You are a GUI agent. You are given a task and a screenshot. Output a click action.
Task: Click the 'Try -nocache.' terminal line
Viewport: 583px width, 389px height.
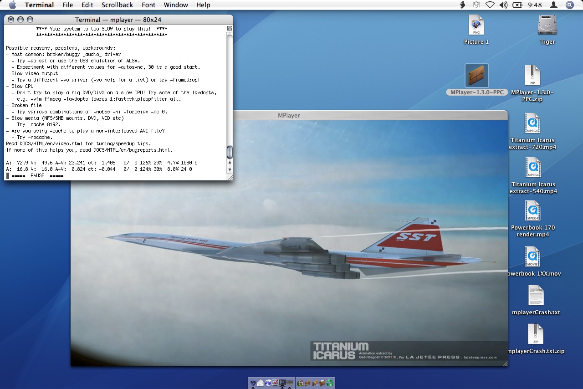coord(32,137)
